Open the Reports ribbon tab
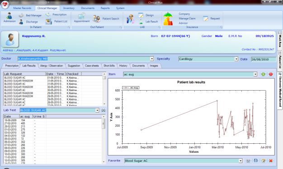Image resolution: width=283 pixels, height=169 pixels. click(x=105, y=8)
